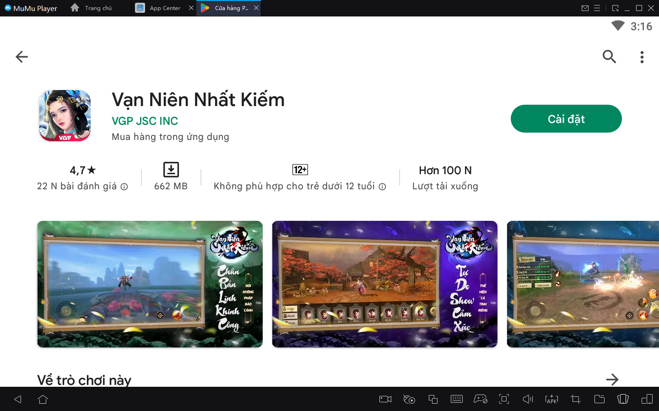This screenshot has width=659, height=411.
Task: Install an APK file via the APK icon
Action: pyautogui.click(x=551, y=399)
